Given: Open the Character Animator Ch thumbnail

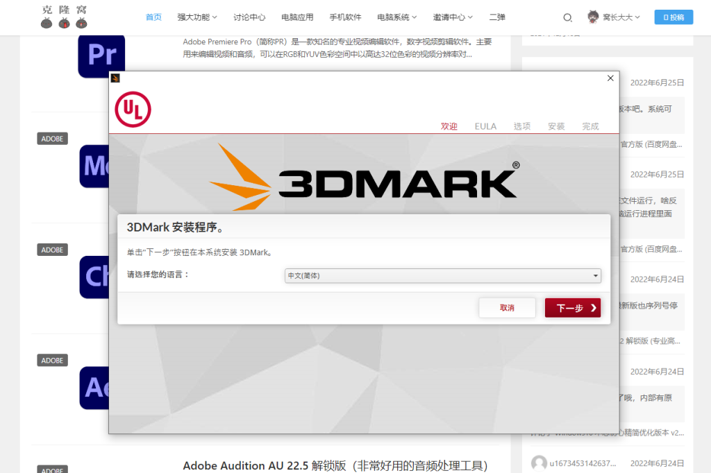Looking at the screenshot, I should point(94,277).
